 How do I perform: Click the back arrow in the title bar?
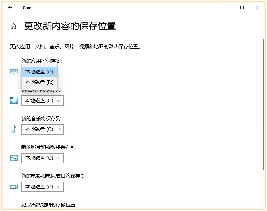pyautogui.click(x=10, y=8)
